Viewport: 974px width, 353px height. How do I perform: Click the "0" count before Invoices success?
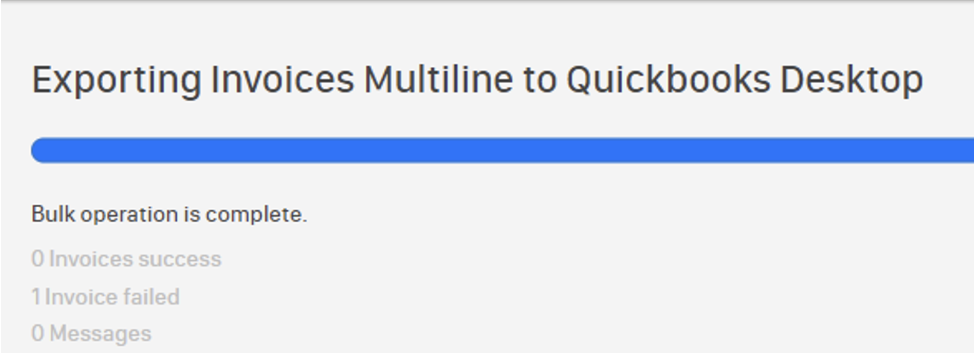coord(37,259)
